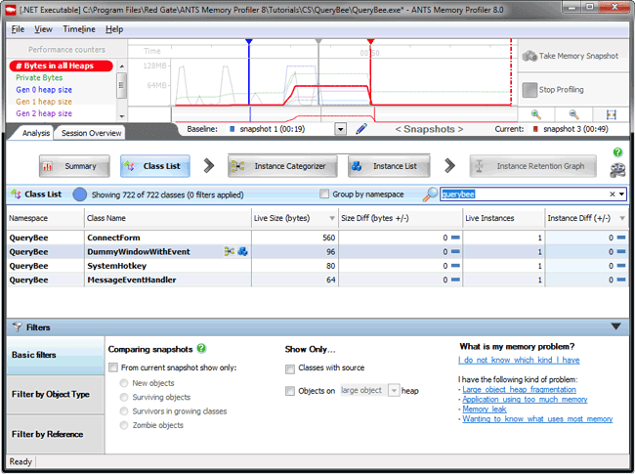Image resolution: width=635 pixels, height=474 pixels.
Task: Expand the large object heap dropdown
Action: 395,391
